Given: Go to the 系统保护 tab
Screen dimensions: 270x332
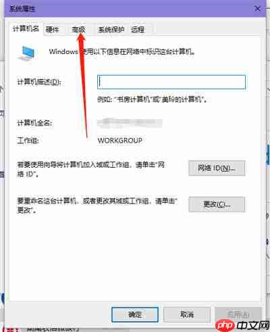Looking at the screenshot, I should pyautogui.click(x=111, y=29).
